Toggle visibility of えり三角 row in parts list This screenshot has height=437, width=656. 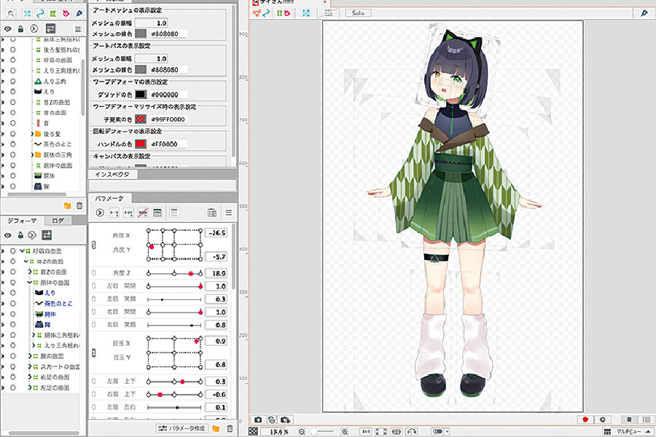pos(4,82)
